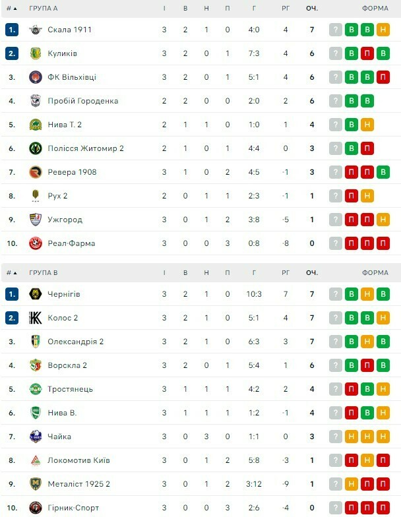Open the Локомотив Київ team link
This screenshot has height=517, width=401.
(x=78, y=460)
